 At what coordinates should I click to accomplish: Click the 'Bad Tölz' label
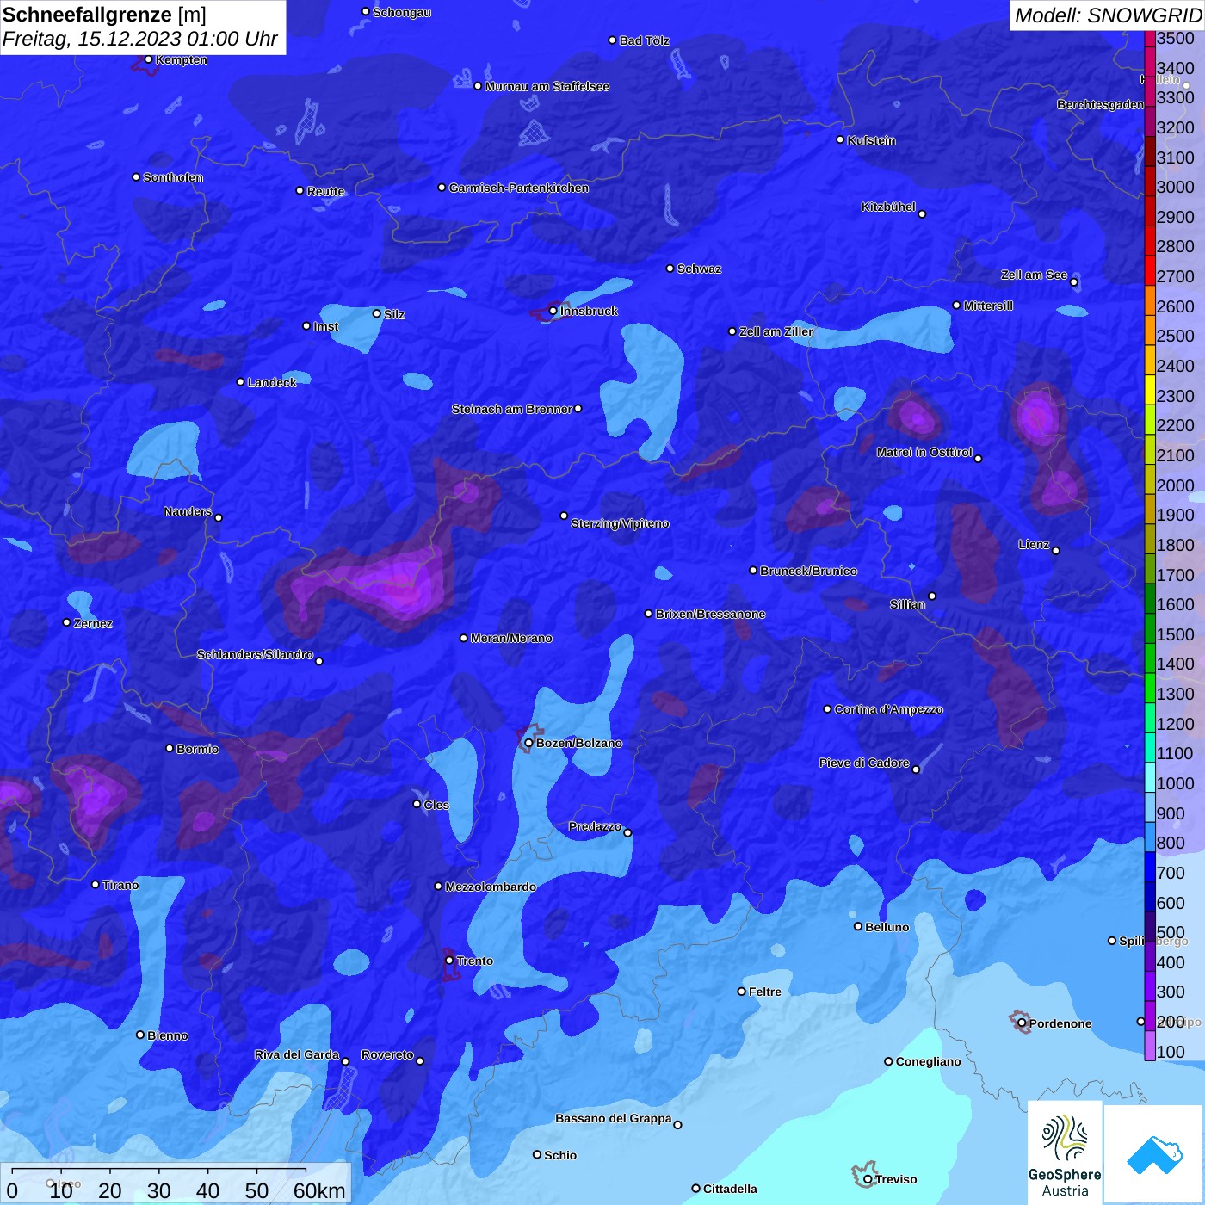point(644,40)
